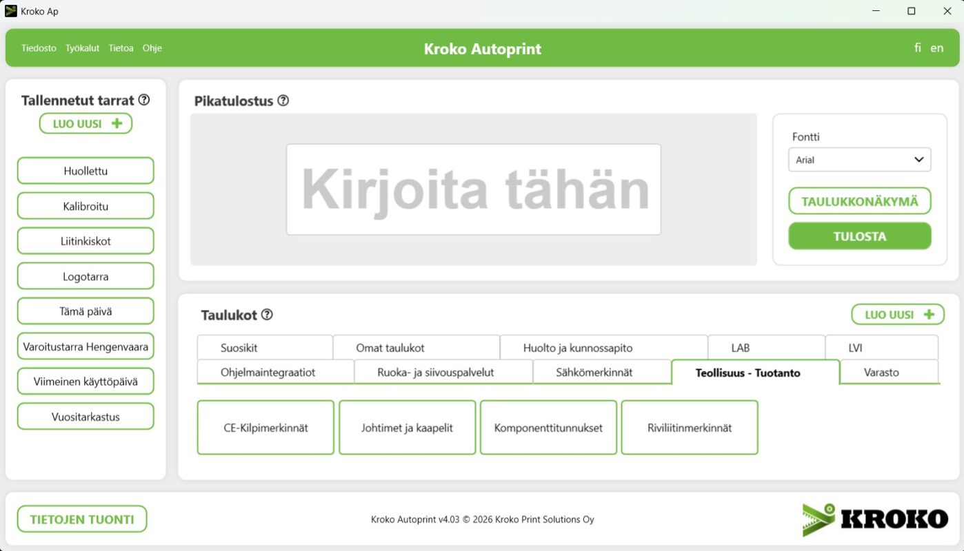This screenshot has width=964, height=551.
Task: Click the Kroko logo in footer
Action: pos(875,519)
